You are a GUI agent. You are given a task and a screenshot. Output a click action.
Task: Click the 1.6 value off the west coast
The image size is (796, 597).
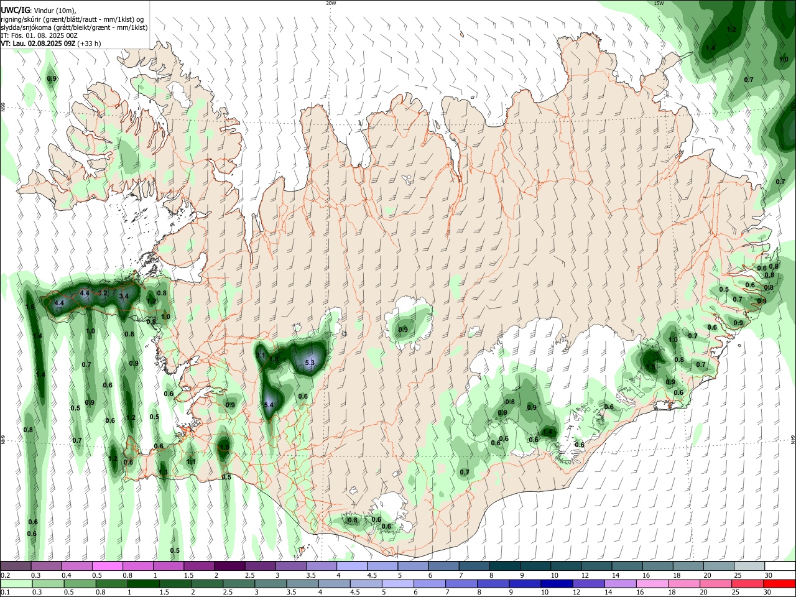[x=29, y=307]
